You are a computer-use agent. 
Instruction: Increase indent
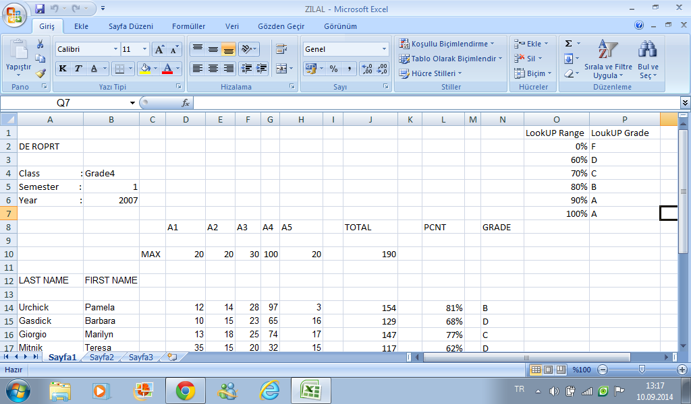tap(261, 68)
